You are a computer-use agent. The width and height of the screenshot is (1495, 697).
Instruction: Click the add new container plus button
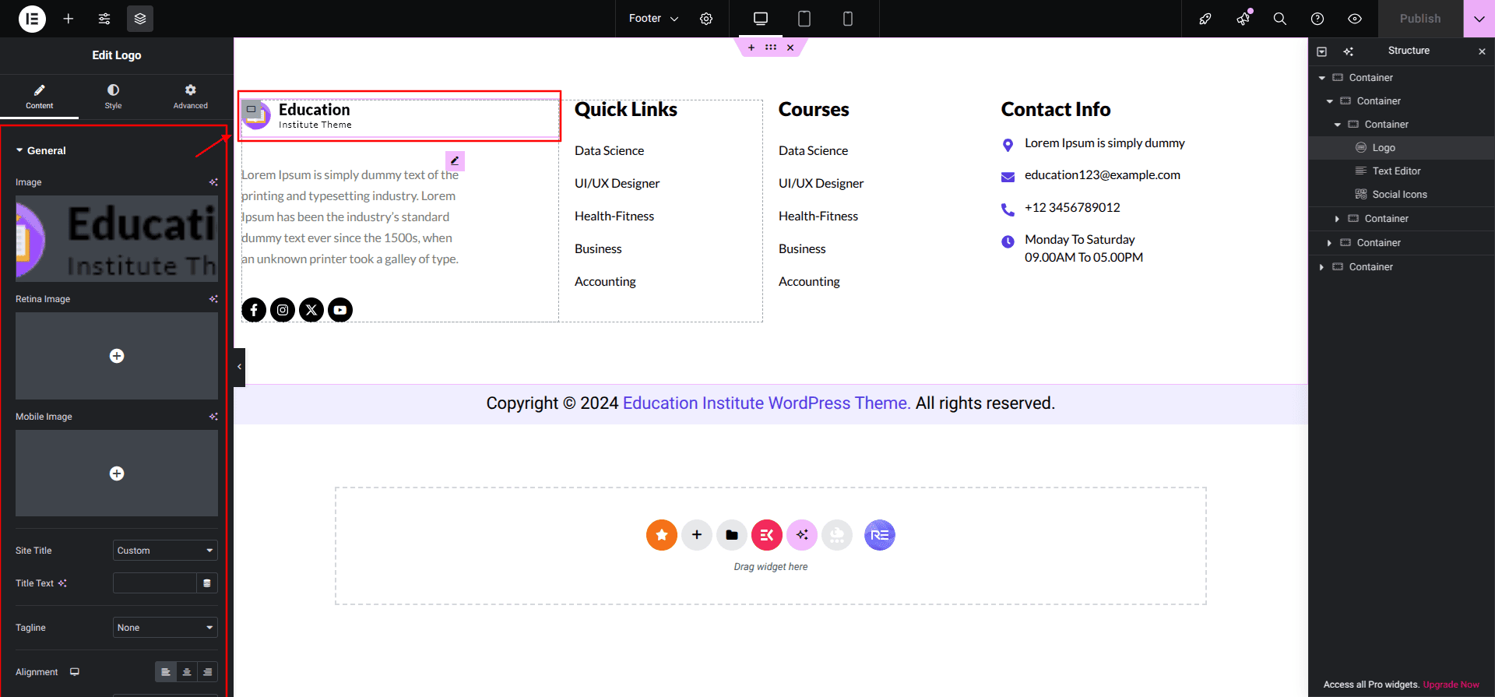(697, 535)
